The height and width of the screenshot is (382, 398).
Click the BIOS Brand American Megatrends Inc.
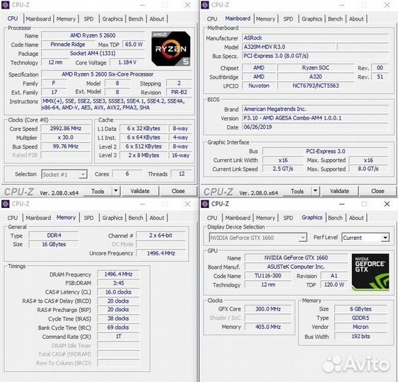[315, 109]
